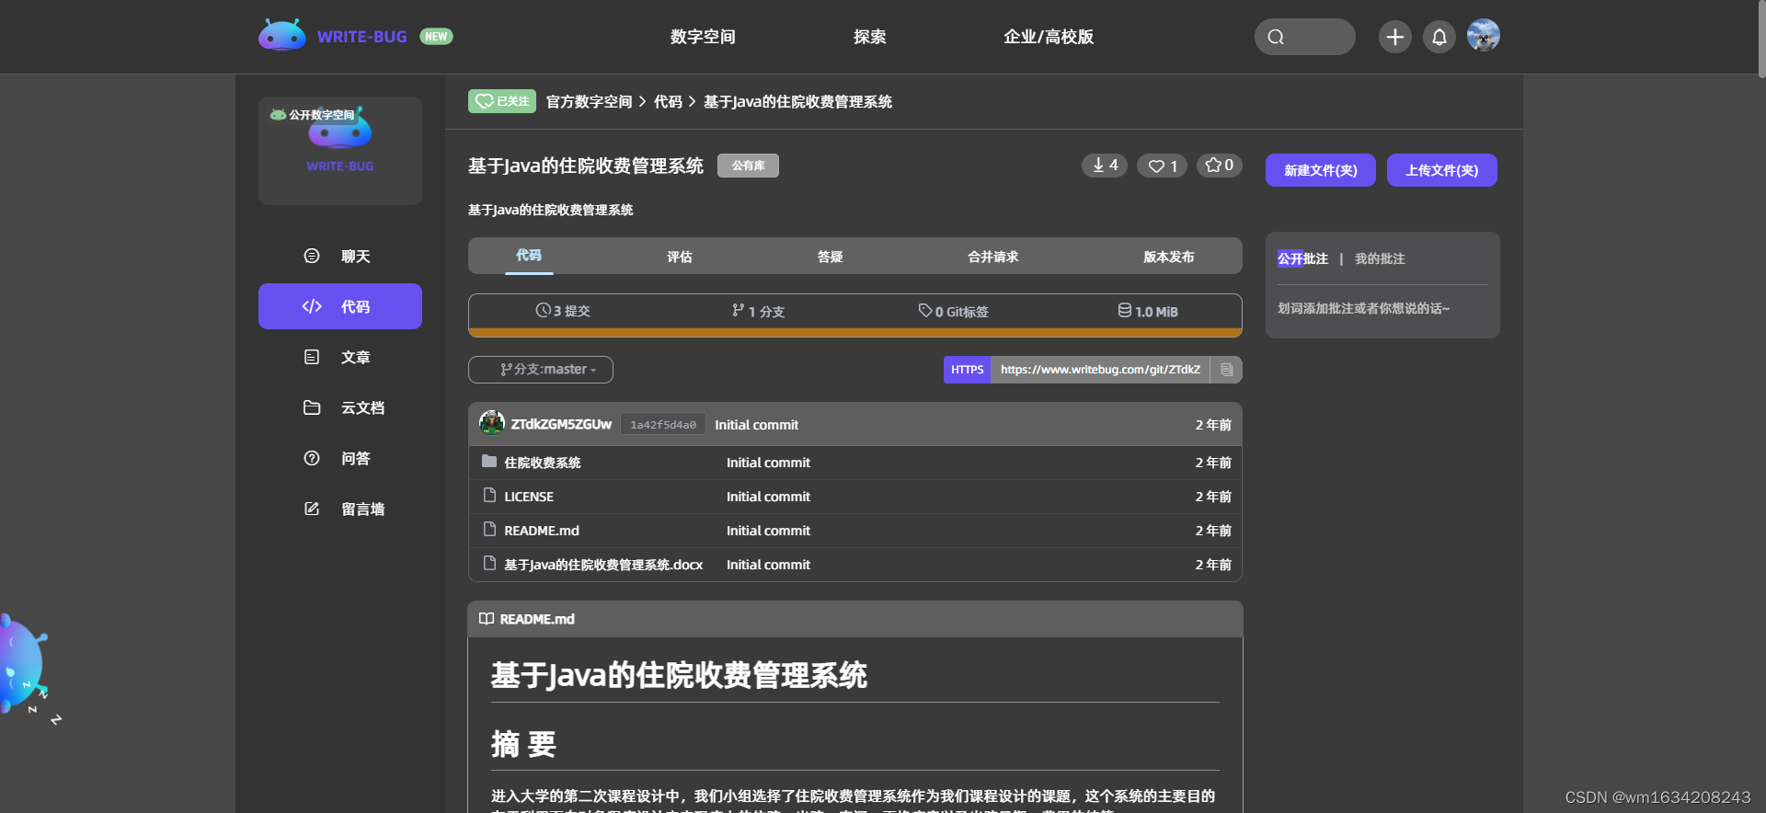Image resolution: width=1766 pixels, height=813 pixels.
Task: Switch to the 版本发布 tab
Action: [1169, 257]
